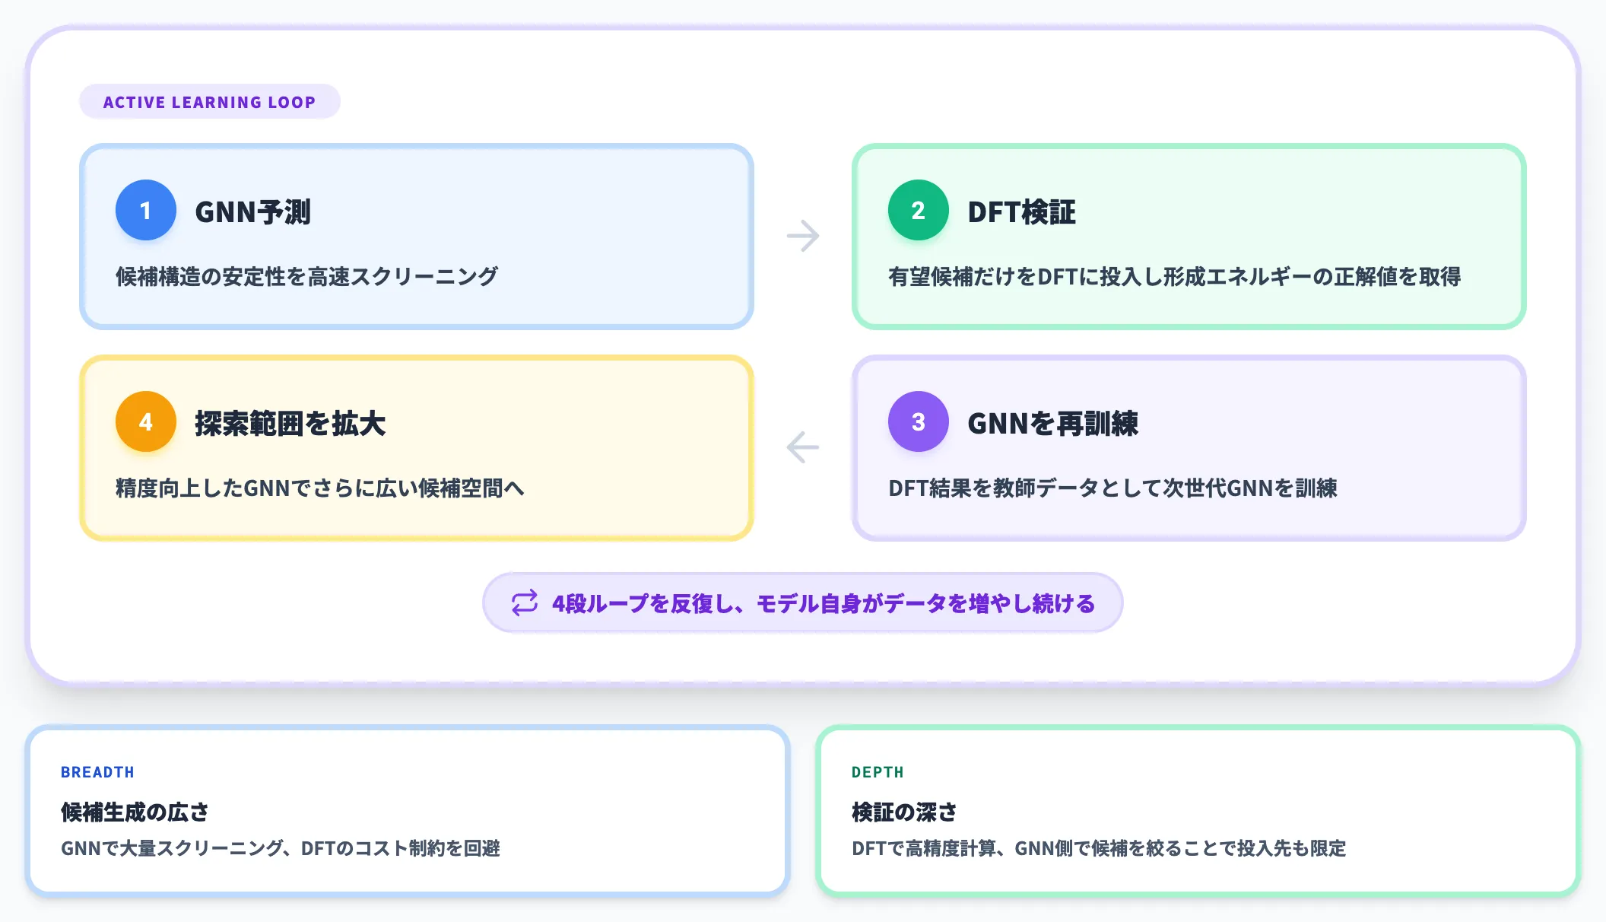Click the green number 2 circle
The height and width of the screenshot is (922, 1606).
tap(919, 211)
